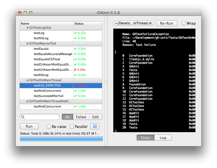This screenshot has height=168, width=217.
Task: Click the Status: Took 6.198s text
Action: click(x=60, y=133)
